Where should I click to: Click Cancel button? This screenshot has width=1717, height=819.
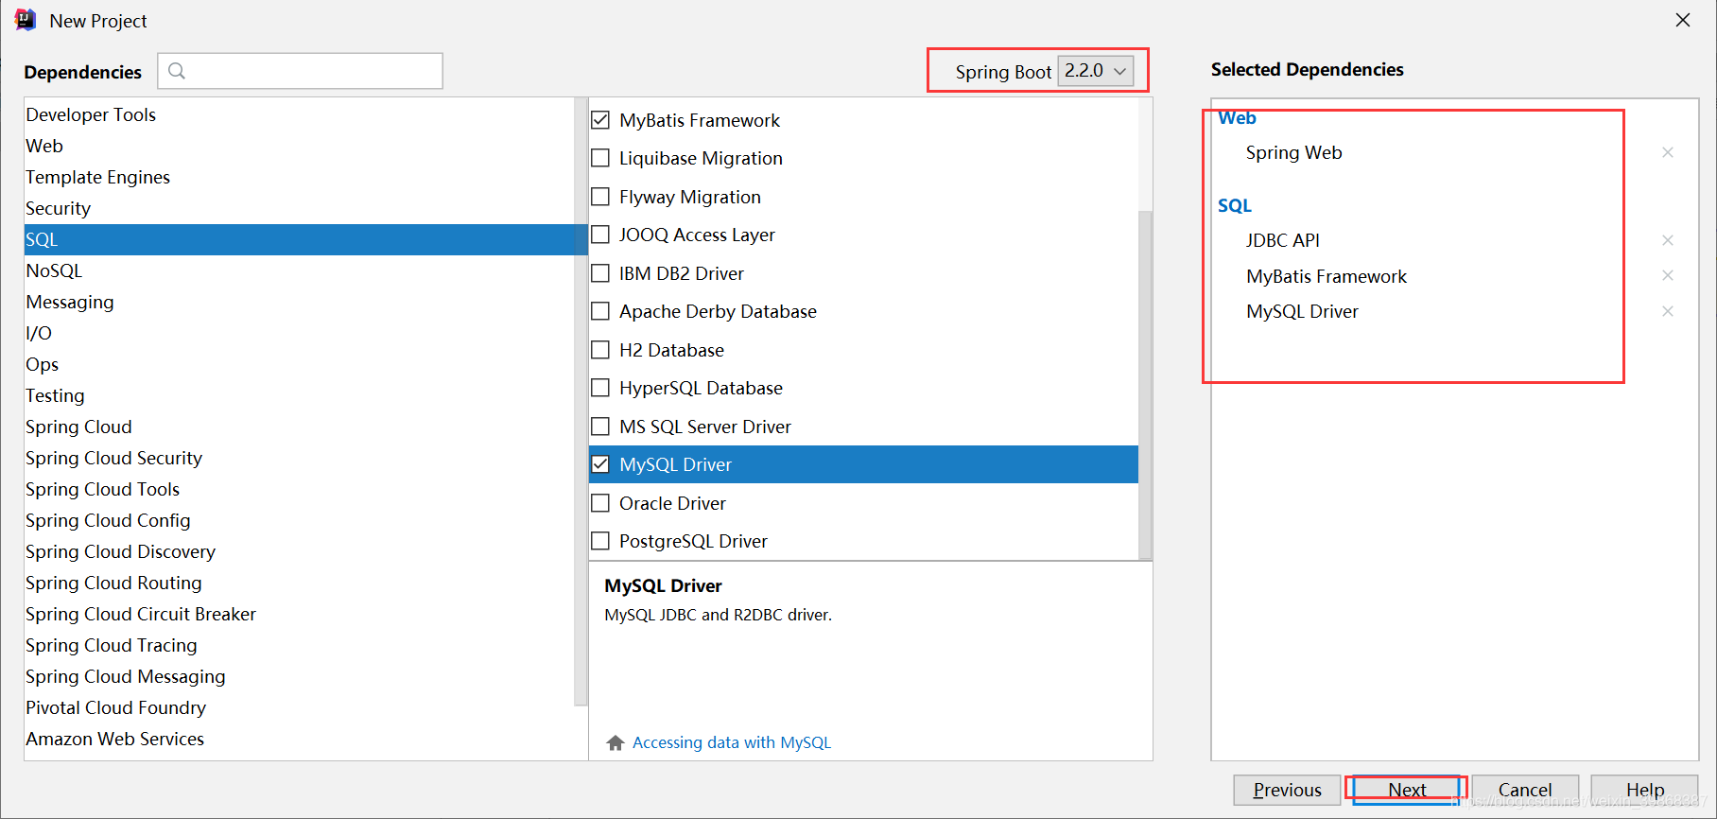[1525, 790]
